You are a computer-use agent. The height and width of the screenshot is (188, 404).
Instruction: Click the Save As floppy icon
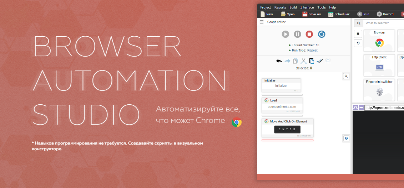(305, 14)
